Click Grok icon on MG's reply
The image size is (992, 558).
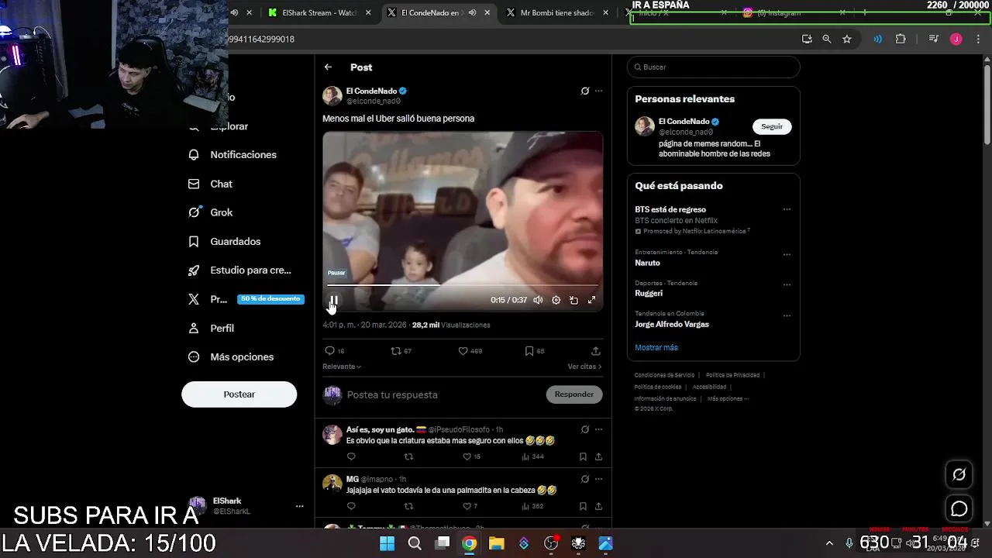point(585,479)
